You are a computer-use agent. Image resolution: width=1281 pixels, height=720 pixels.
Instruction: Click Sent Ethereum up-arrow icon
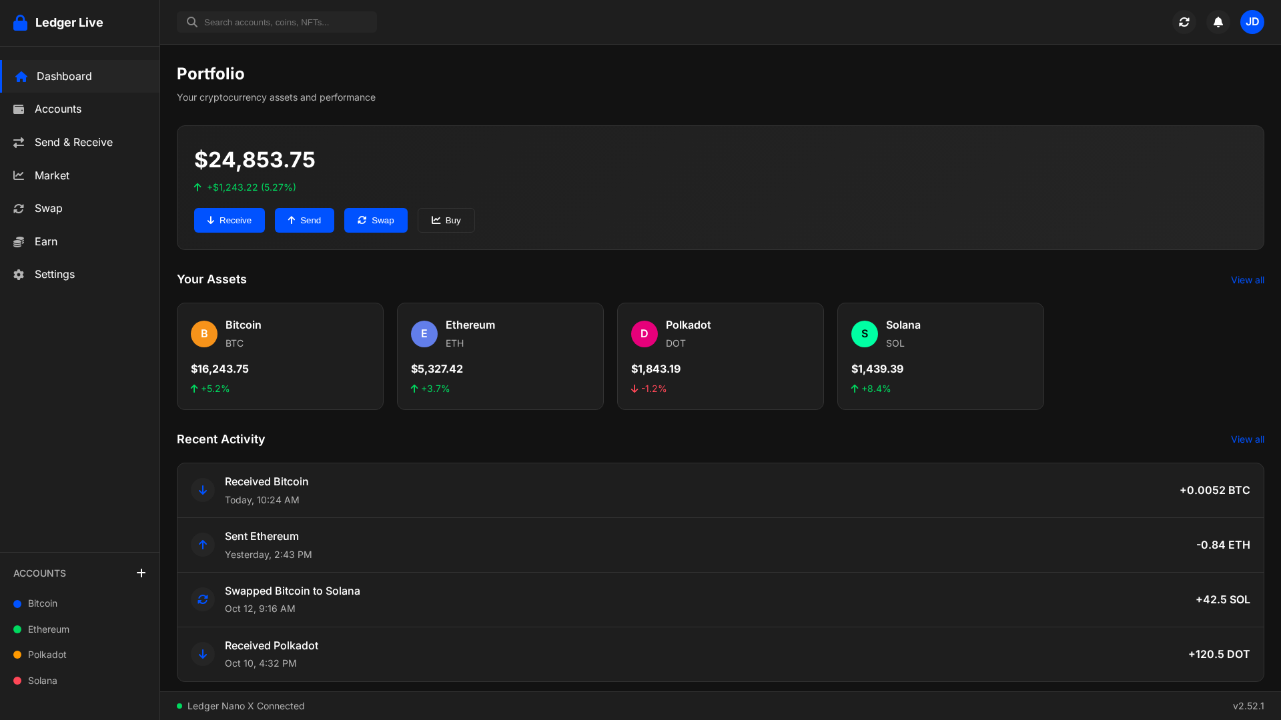click(x=203, y=545)
